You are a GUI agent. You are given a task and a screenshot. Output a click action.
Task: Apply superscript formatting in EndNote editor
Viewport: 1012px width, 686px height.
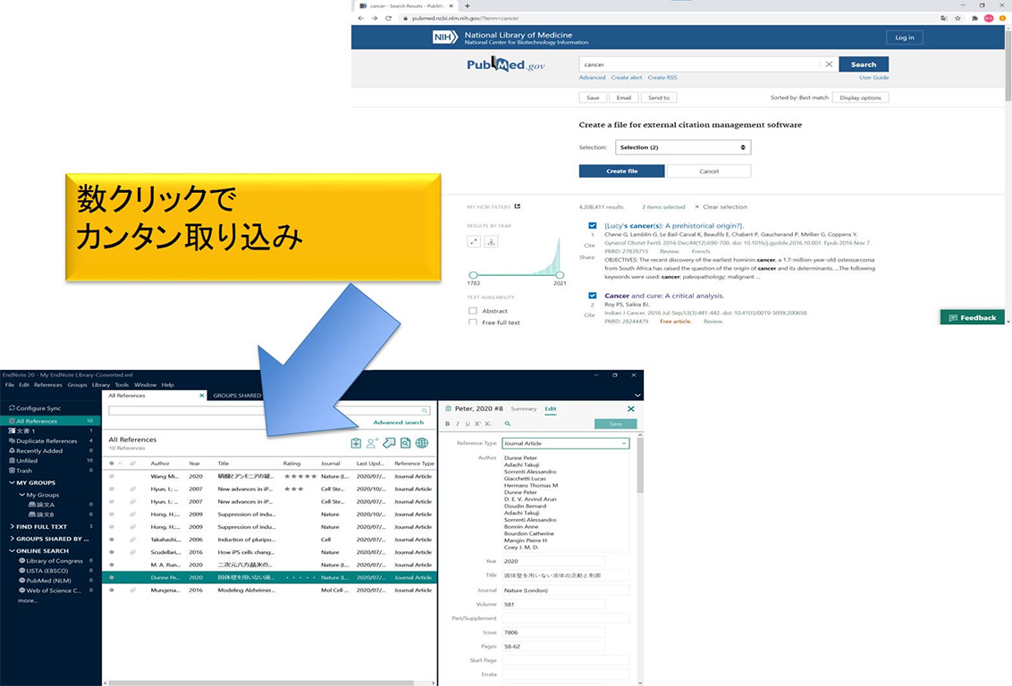[477, 423]
